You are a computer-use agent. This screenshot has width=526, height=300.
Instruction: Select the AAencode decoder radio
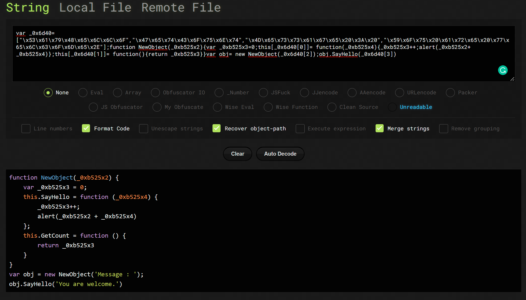(x=352, y=92)
